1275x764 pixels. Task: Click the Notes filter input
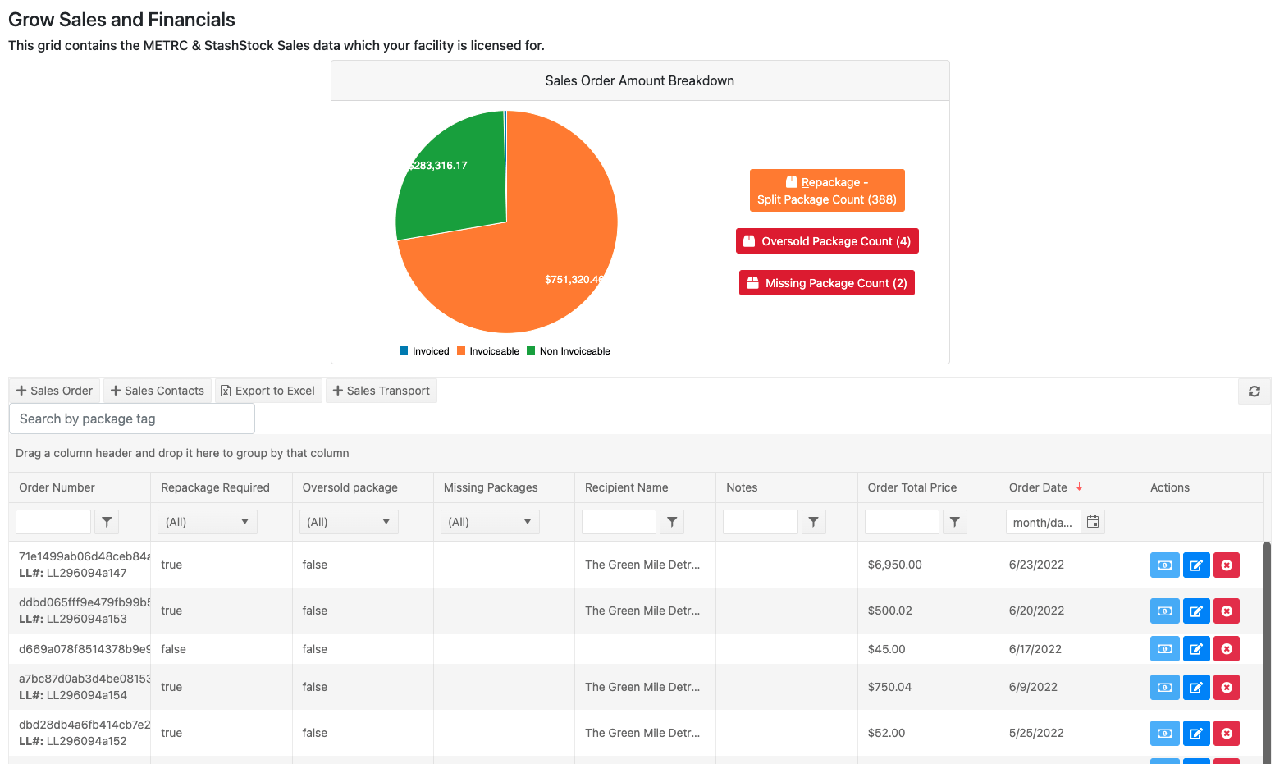pos(760,522)
